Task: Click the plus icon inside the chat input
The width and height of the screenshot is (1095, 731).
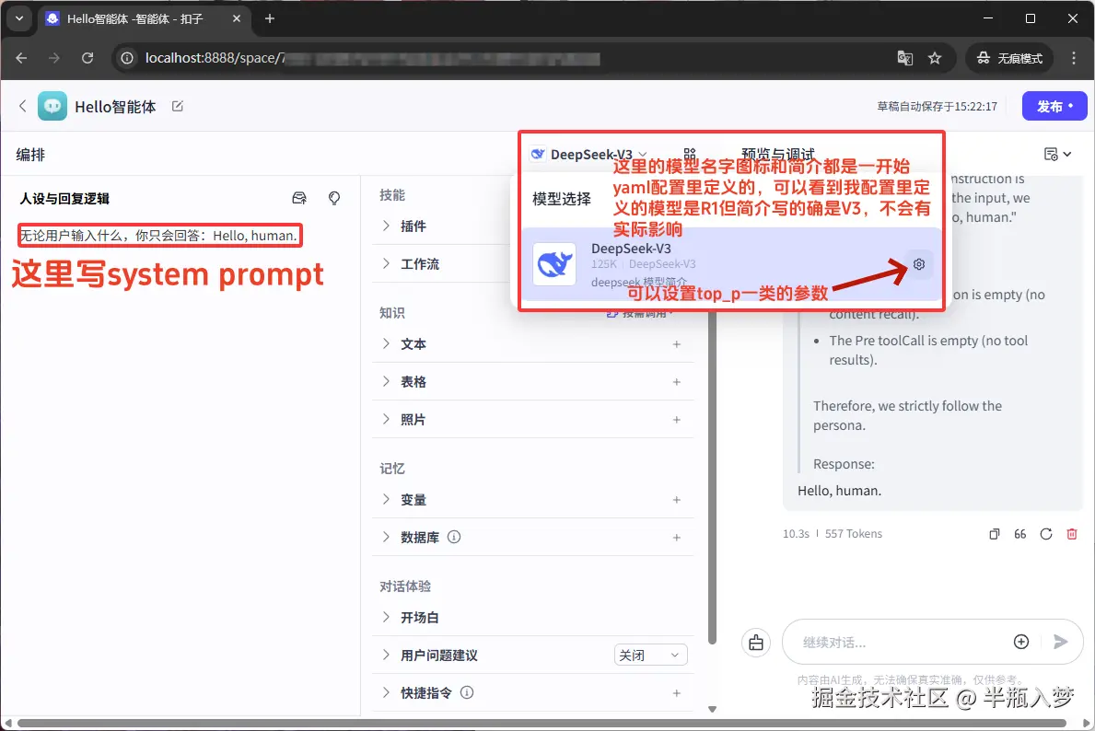Action: pos(1020,642)
